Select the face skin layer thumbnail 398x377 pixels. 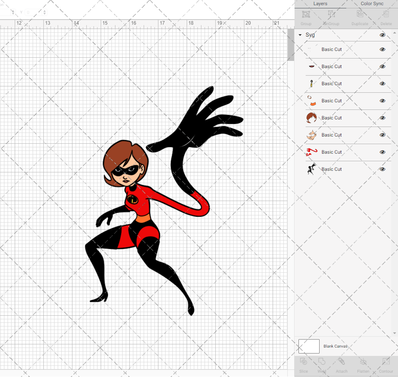point(312,135)
